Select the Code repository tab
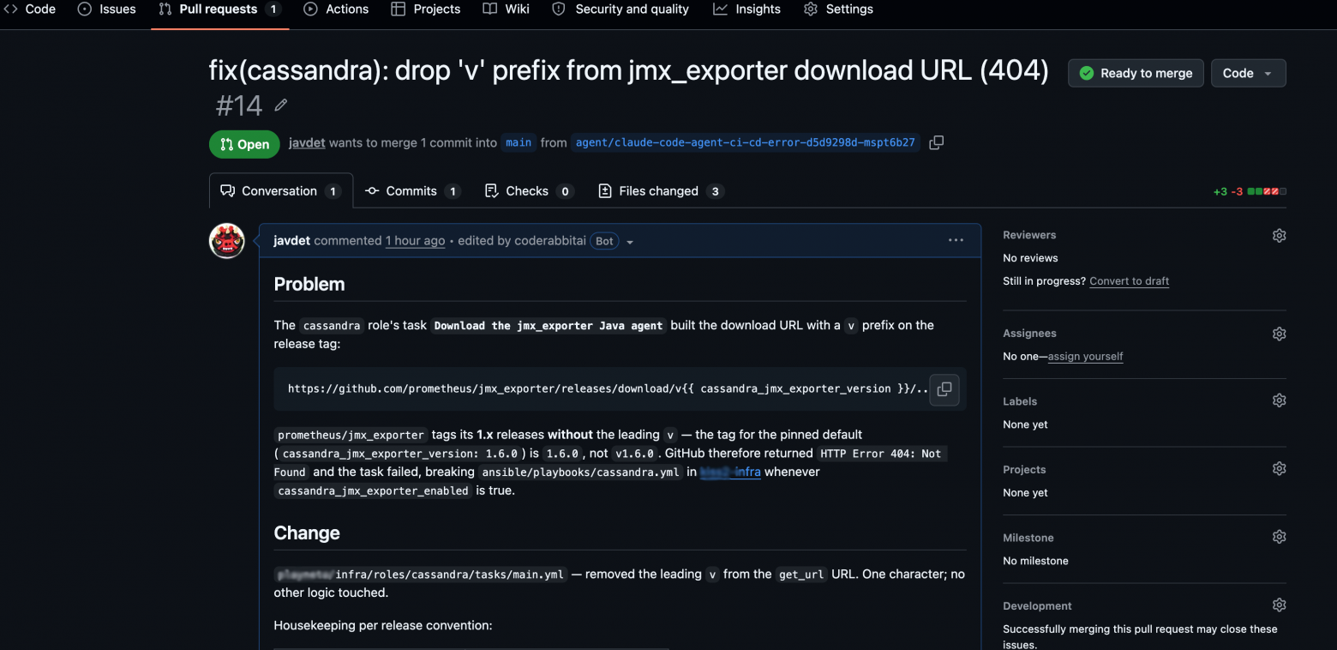 click(x=29, y=9)
